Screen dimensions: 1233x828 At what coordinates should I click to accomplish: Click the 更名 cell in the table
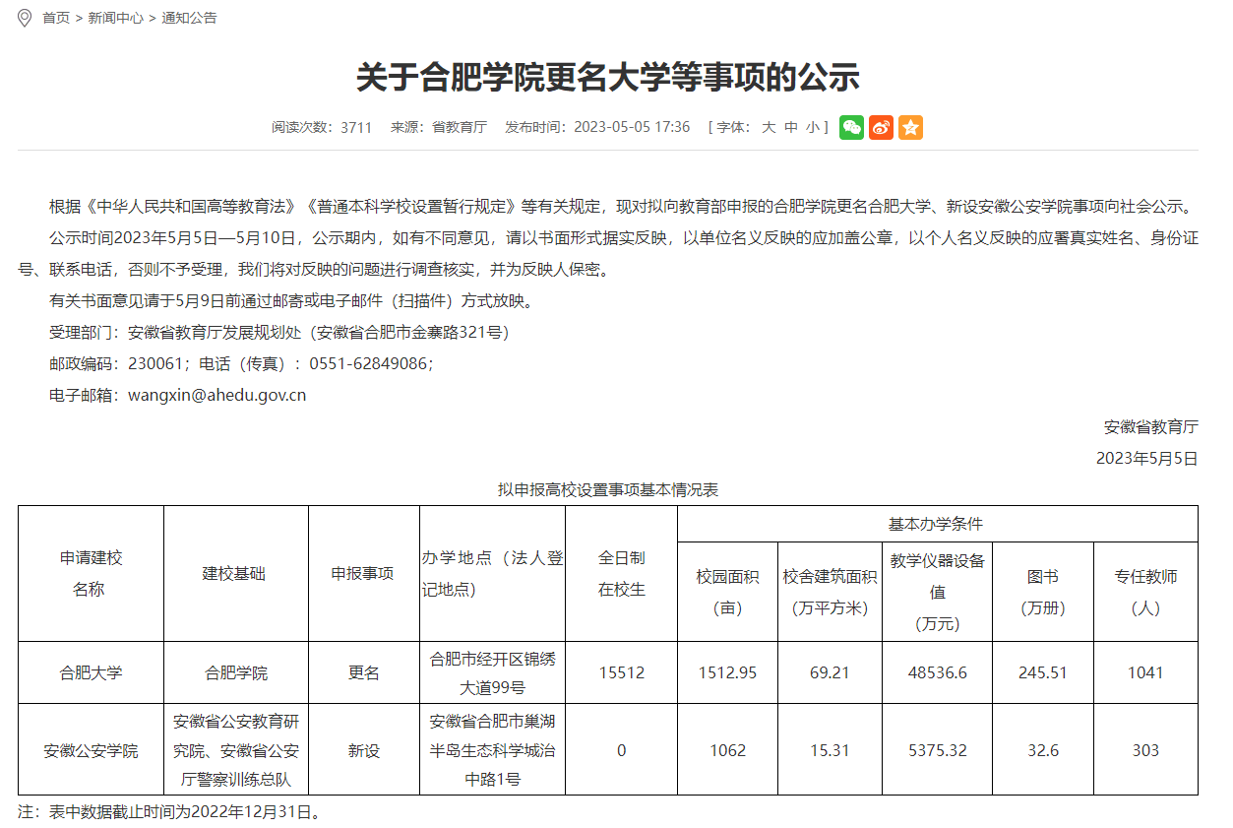[x=363, y=673]
